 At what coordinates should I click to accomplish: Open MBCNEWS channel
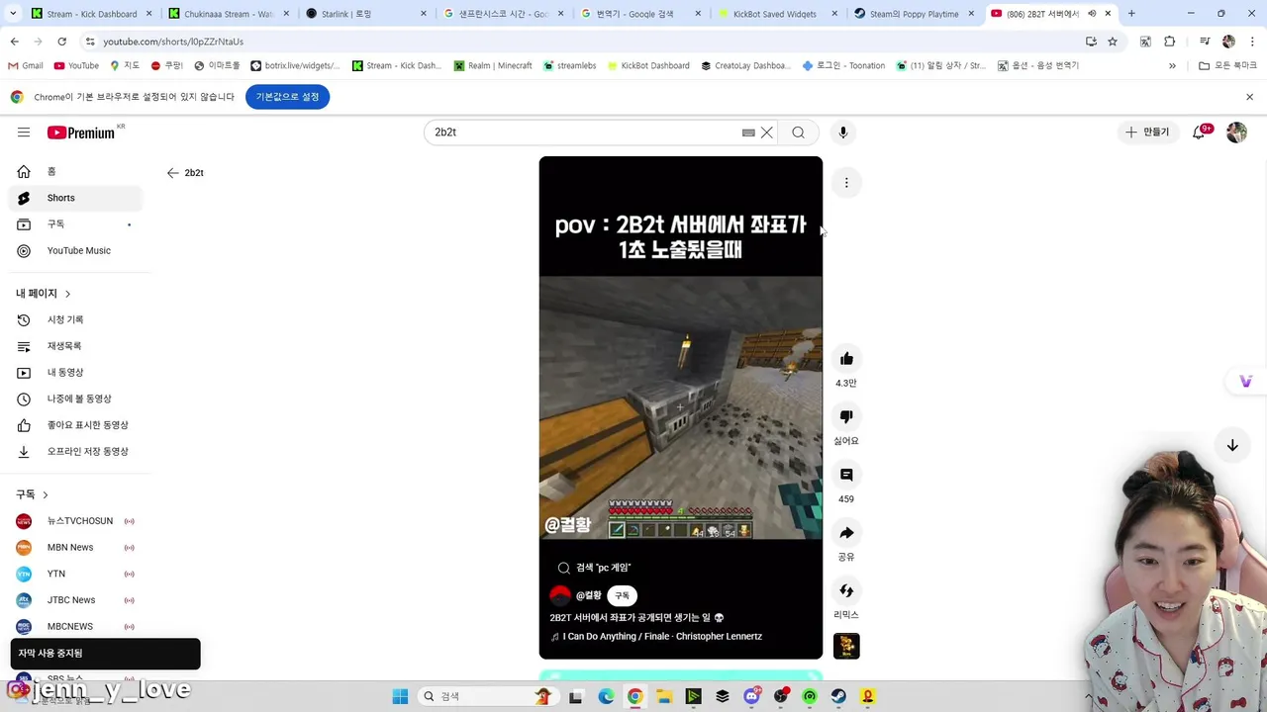(75, 627)
